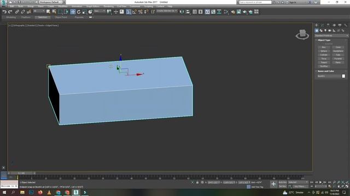Toggle Spinner Snap in main toolbar
350x196 pixels.
(146, 12)
